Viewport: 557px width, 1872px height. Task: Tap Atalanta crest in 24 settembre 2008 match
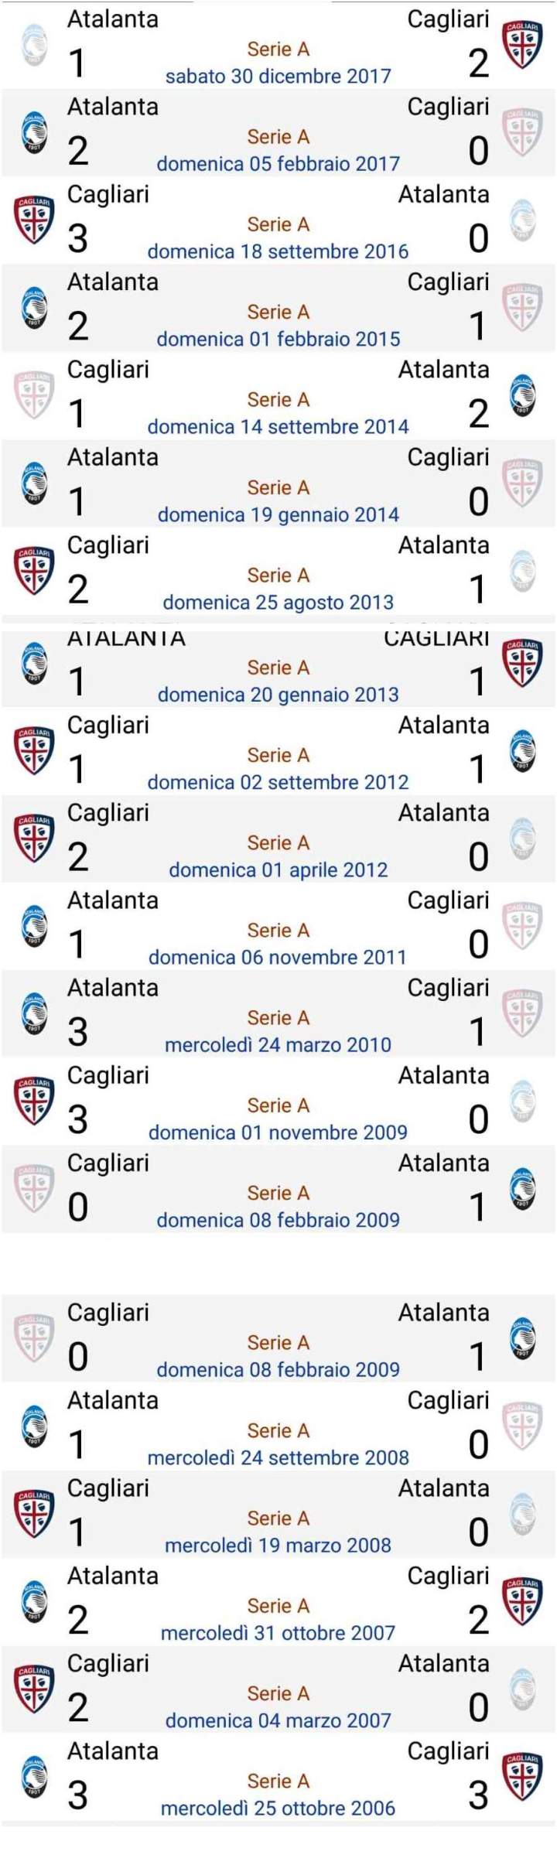(x=34, y=1426)
